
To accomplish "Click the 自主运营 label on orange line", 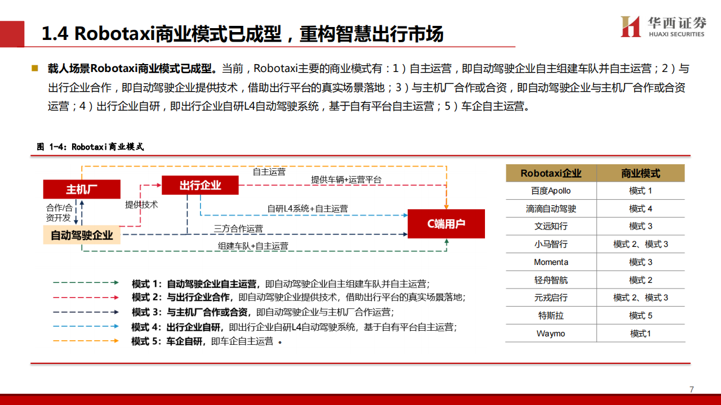I will pos(269,172).
